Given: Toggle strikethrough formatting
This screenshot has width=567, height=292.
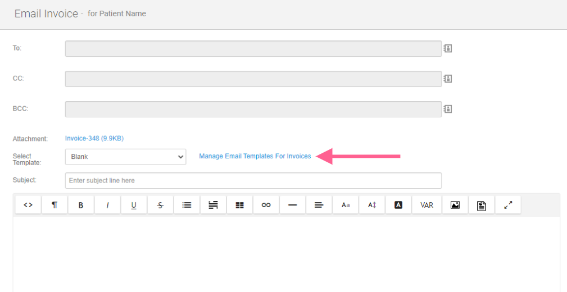Looking at the screenshot, I should 160,205.
